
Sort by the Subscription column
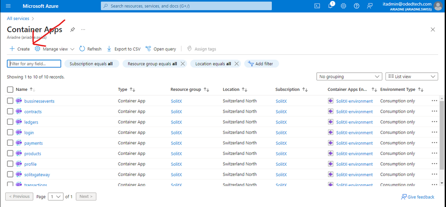[x=291, y=90]
